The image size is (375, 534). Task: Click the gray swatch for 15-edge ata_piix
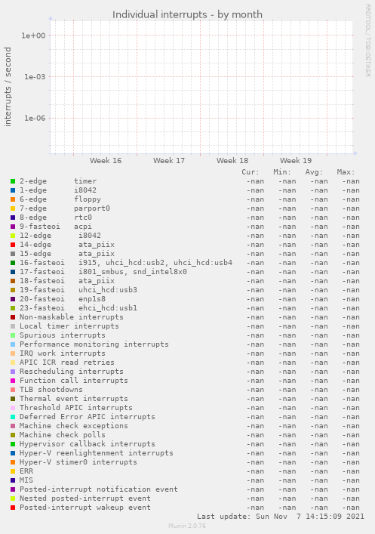pyautogui.click(x=13, y=254)
